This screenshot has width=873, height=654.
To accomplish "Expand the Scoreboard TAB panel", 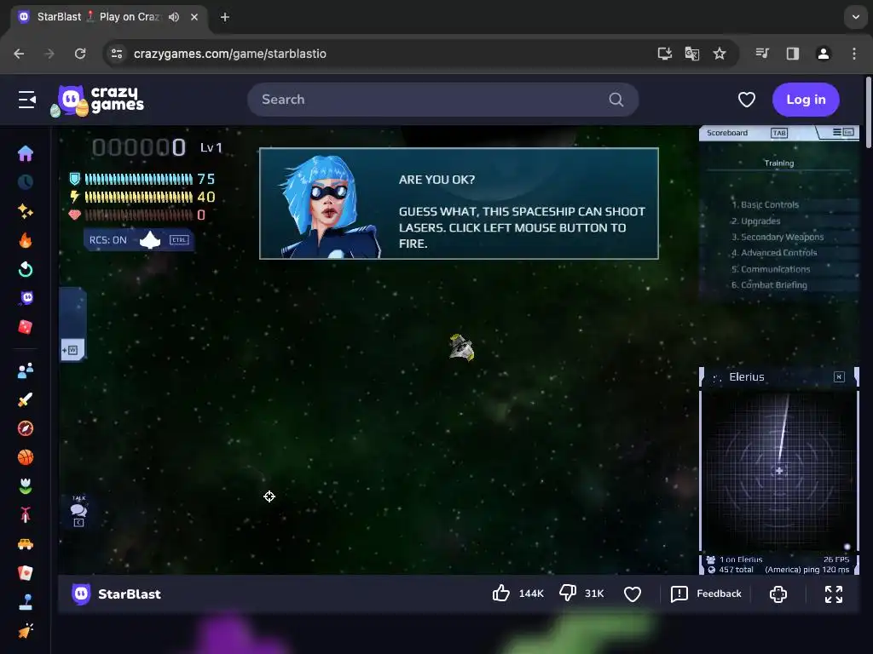I will pos(779,133).
